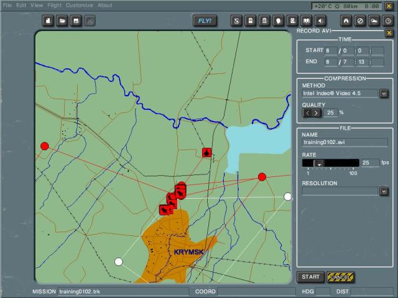The image size is (398, 298).
Task: Save the mission using the floppy disk icon
Action: point(76,21)
